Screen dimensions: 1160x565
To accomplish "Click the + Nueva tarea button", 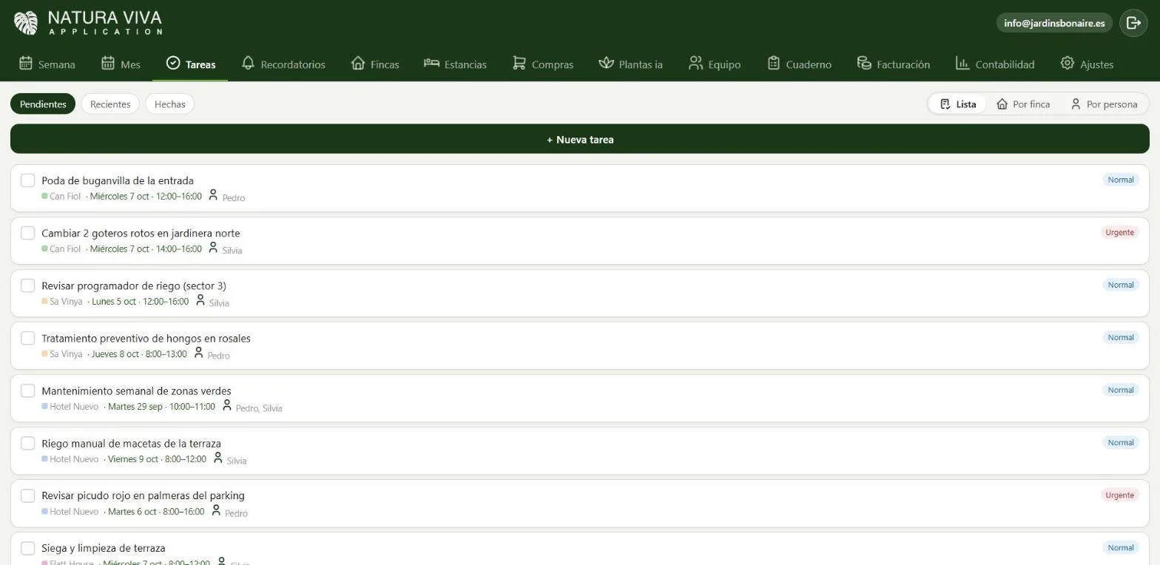I will pos(580,139).
